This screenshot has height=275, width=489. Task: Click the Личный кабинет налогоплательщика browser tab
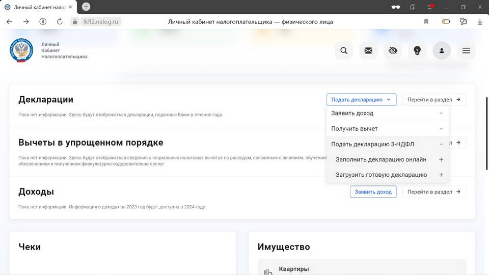coord(38,7)
